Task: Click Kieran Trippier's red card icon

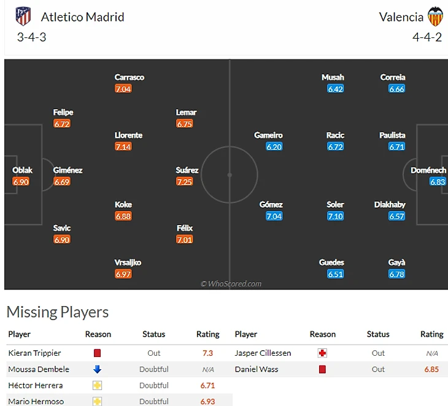Action: tap(98, 353)
